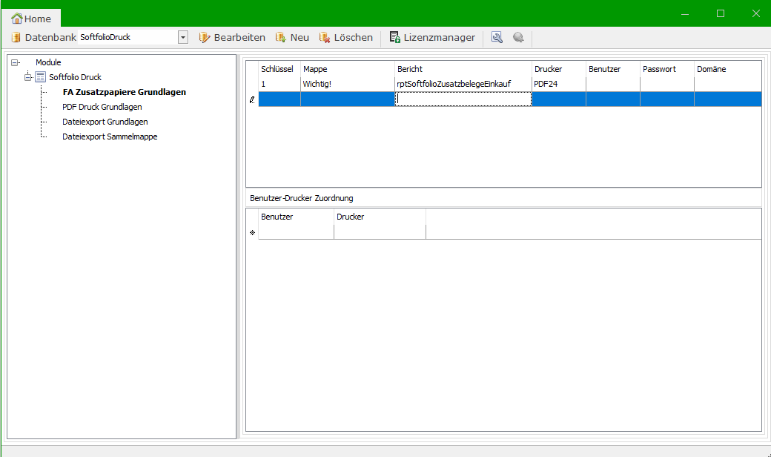Image resolution: width=771 pixels, height=457 pixels.
Task: Select FA Zusatzpapiere Grundlagen
Action: tap(125, 92)
